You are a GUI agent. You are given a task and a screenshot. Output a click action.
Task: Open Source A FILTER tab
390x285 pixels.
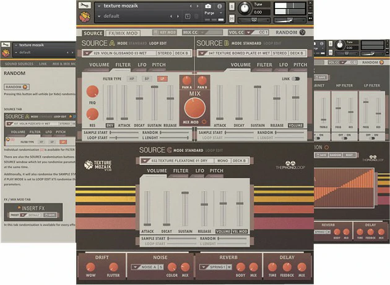(123, 64)
